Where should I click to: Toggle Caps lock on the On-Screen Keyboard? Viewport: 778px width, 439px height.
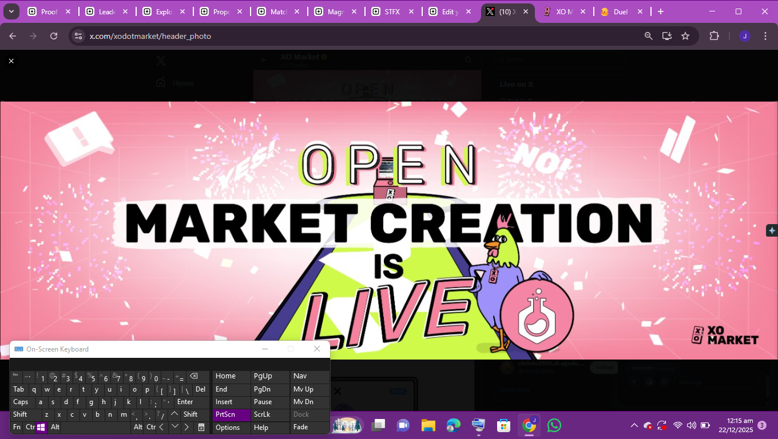click(x=21, y=402)
